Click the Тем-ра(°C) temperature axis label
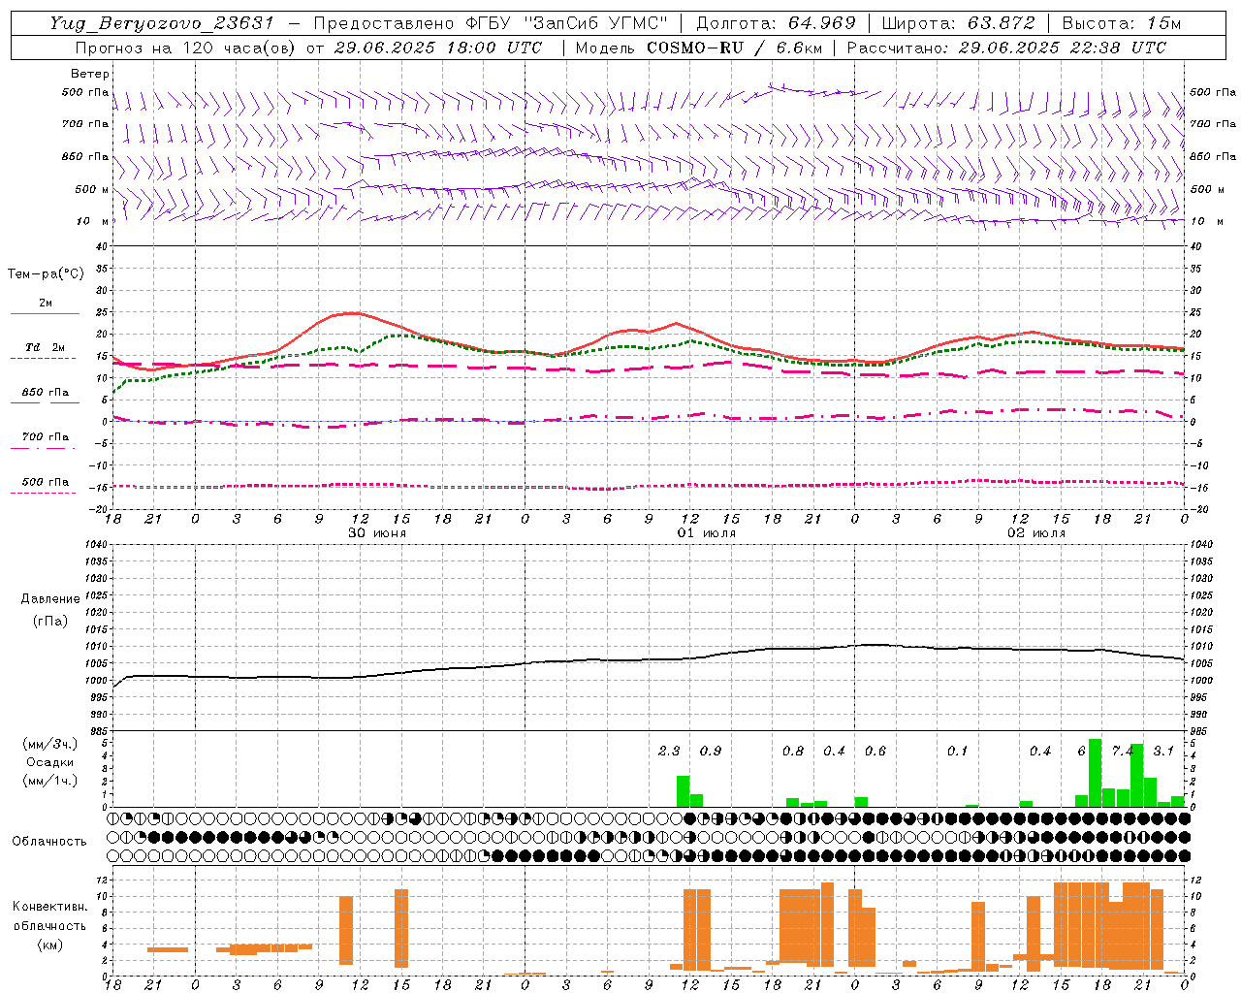This screenshot has height=993, width=1241. 46,274
